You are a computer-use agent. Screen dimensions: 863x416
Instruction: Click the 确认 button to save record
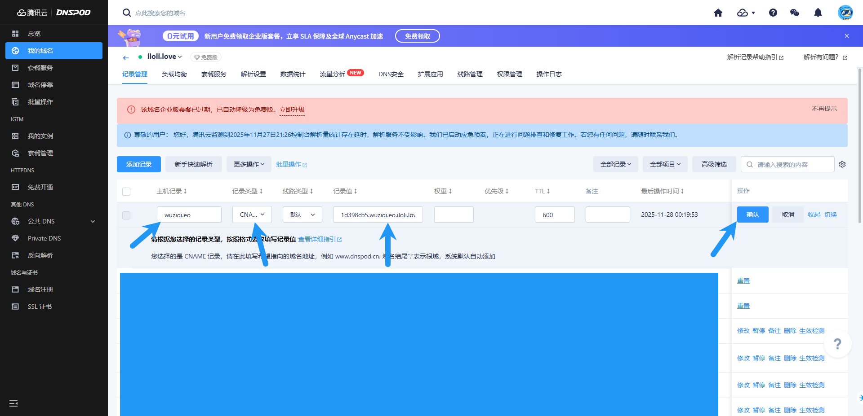(752, 215)
